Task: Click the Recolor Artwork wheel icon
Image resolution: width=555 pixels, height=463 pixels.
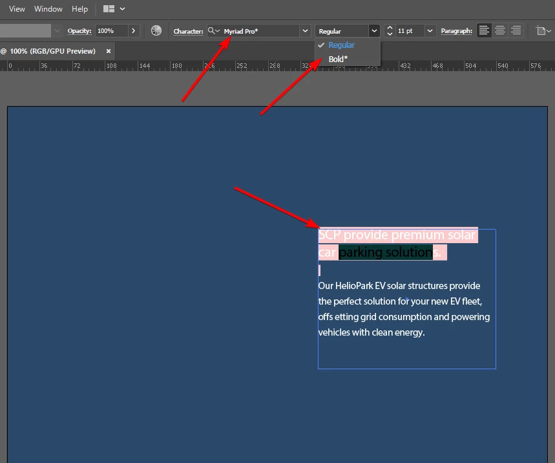Action: point(156,31)
